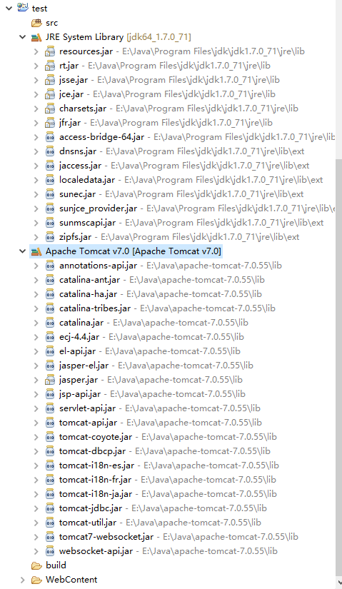
Task: Collapse the test project node
Action: (x=9, y=9)
